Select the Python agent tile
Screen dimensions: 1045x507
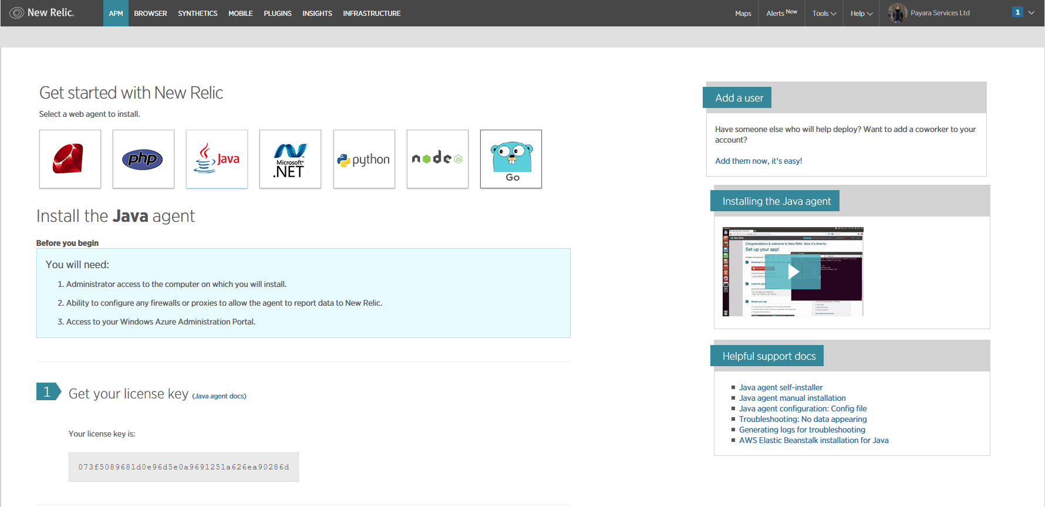pos(364,159)
